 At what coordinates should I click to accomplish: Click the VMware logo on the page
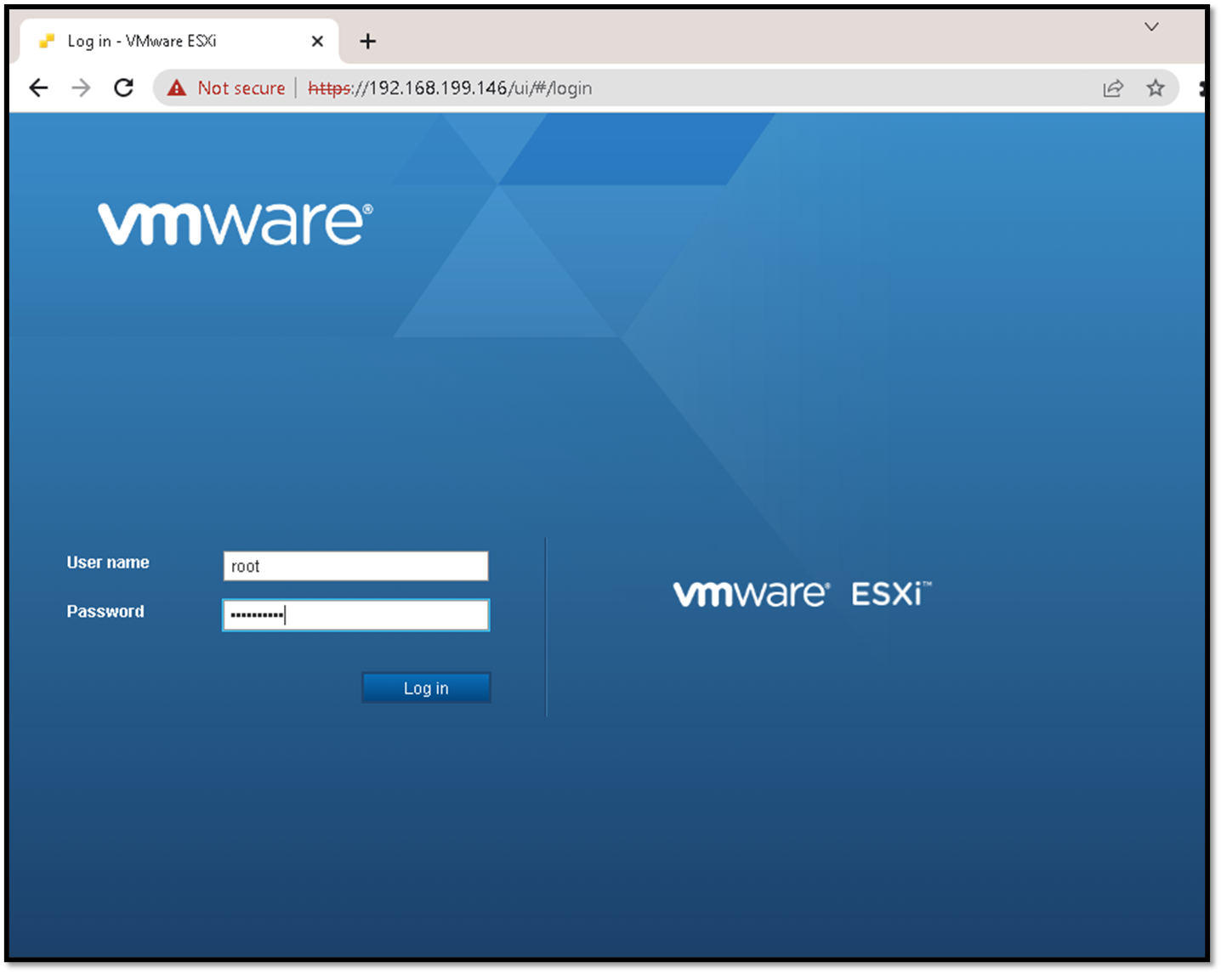[x=235, y=221]
